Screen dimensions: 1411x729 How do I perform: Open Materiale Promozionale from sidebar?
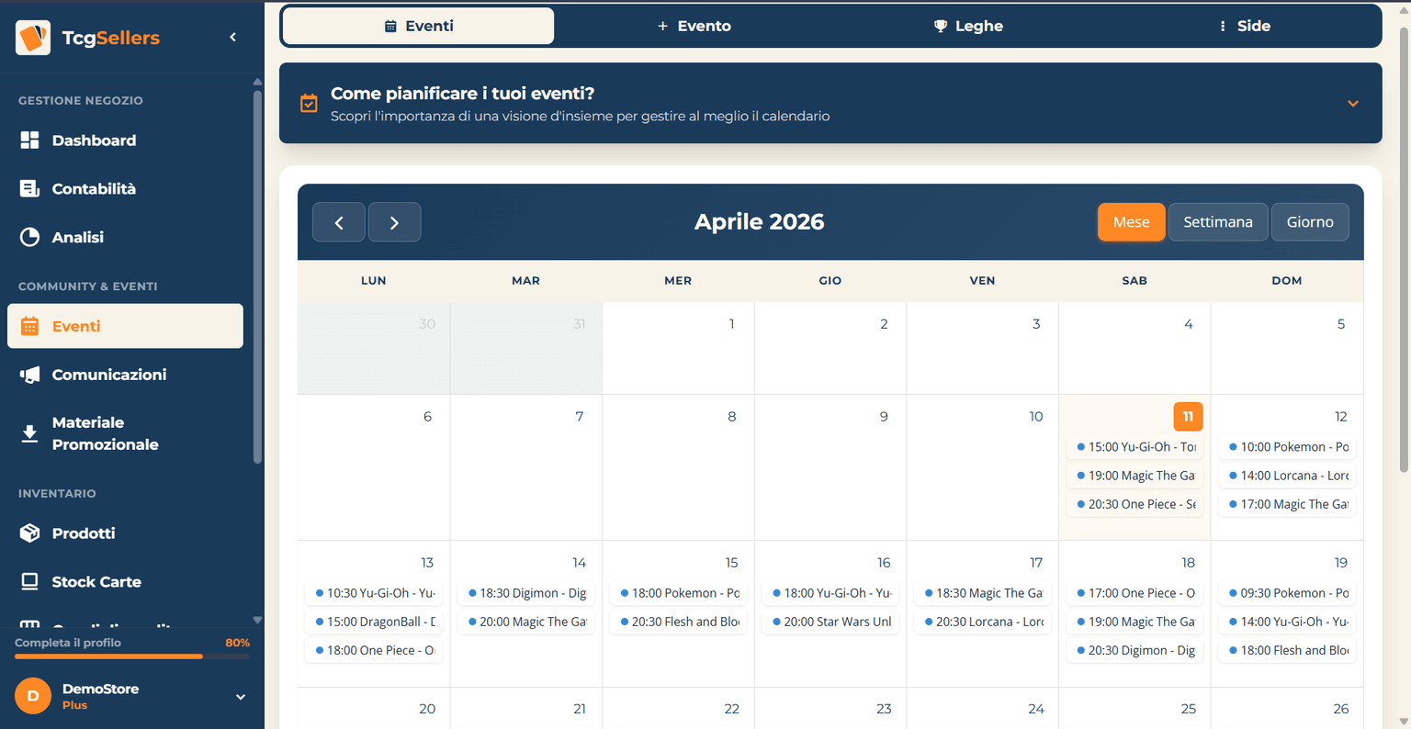[125, 433]
